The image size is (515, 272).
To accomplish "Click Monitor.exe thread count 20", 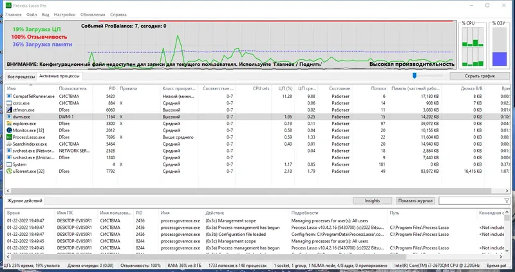I will point(383,130).
